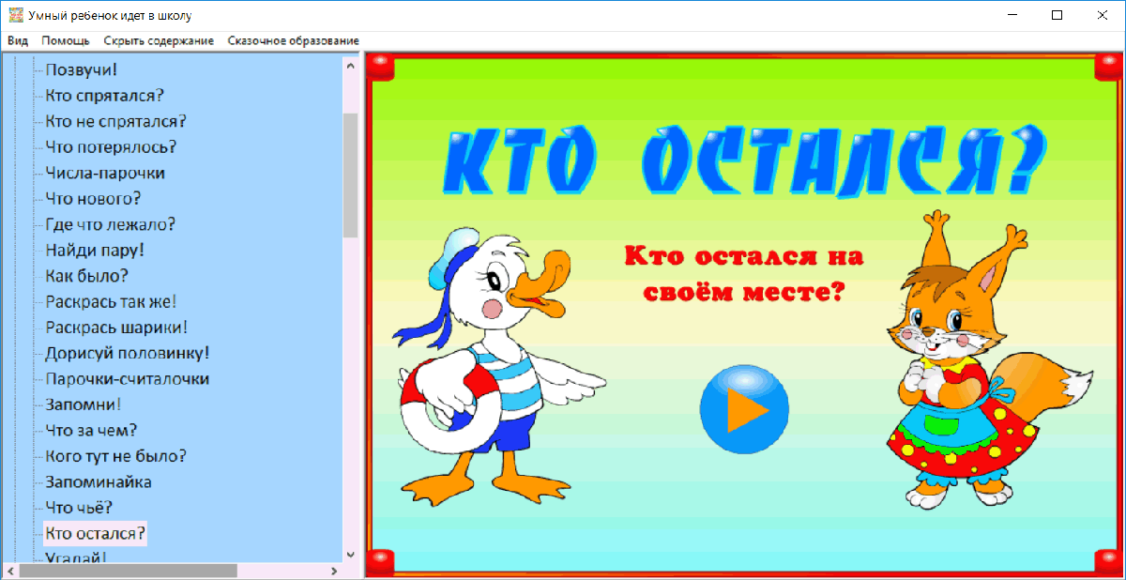Open the Вид menu

[x=17, y=40]
